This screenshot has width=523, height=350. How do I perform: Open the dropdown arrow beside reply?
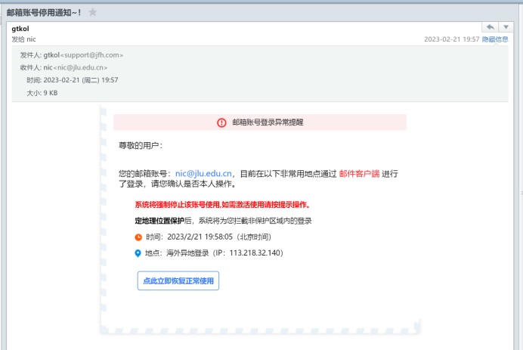pyautogui.click(x=506, y=28)
